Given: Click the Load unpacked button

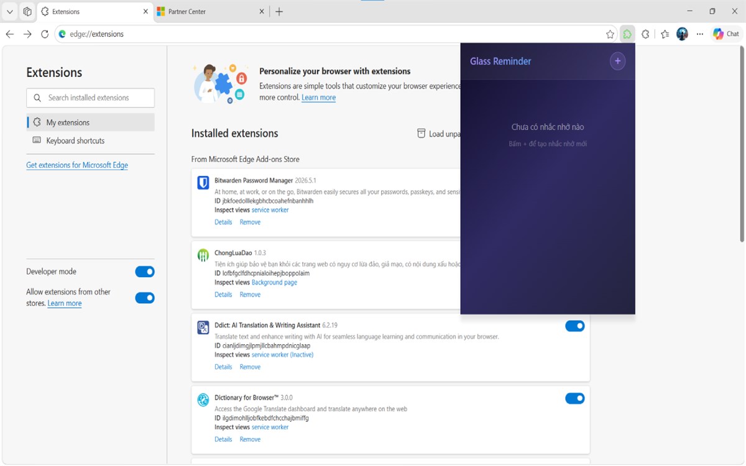Looking at the screenshot, I should pyautogui.click(x=439, y=134).
